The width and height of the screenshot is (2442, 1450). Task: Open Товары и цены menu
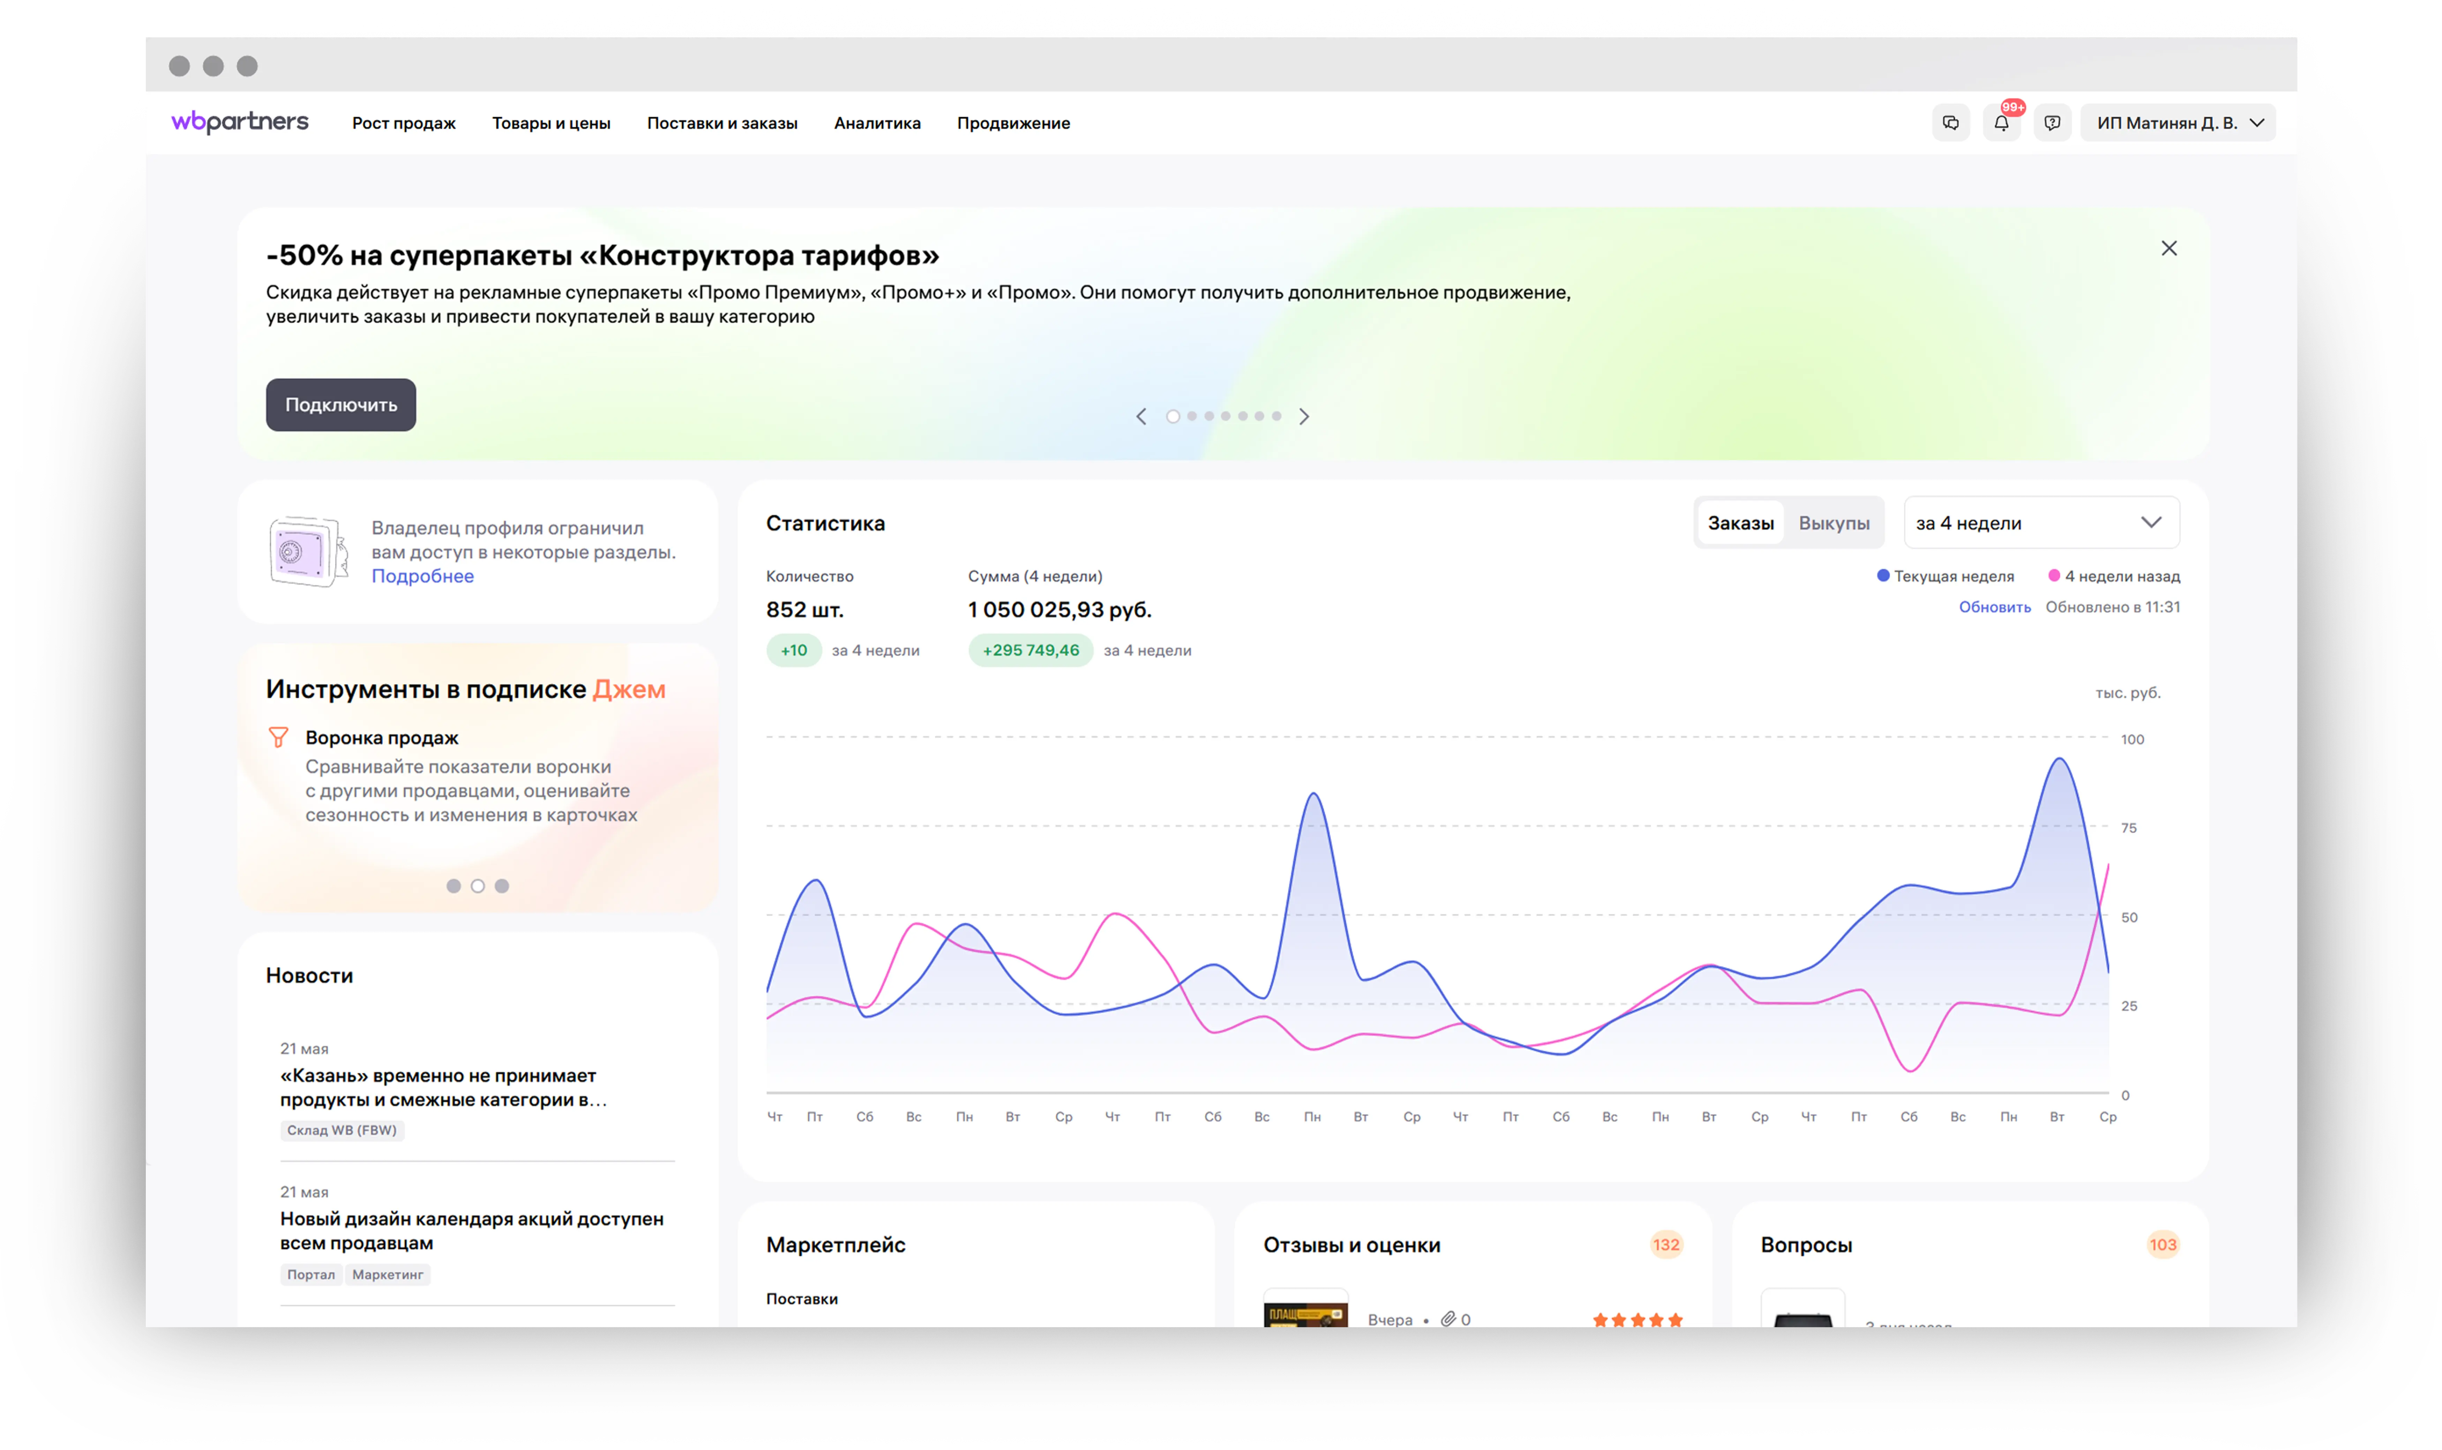click(x=551, y=123)
